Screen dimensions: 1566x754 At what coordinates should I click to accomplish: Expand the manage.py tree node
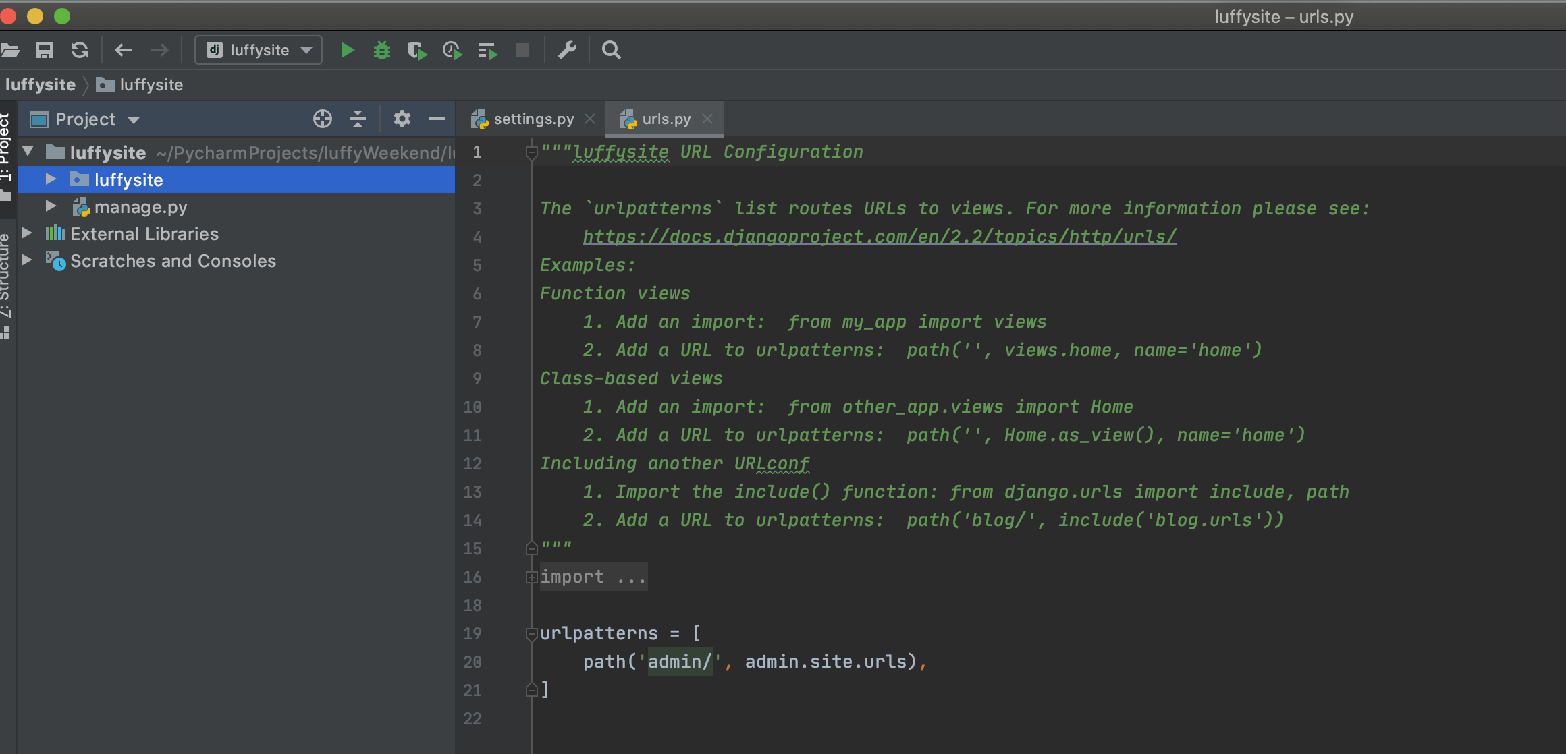pyautogui.click(x=51, y=206)
